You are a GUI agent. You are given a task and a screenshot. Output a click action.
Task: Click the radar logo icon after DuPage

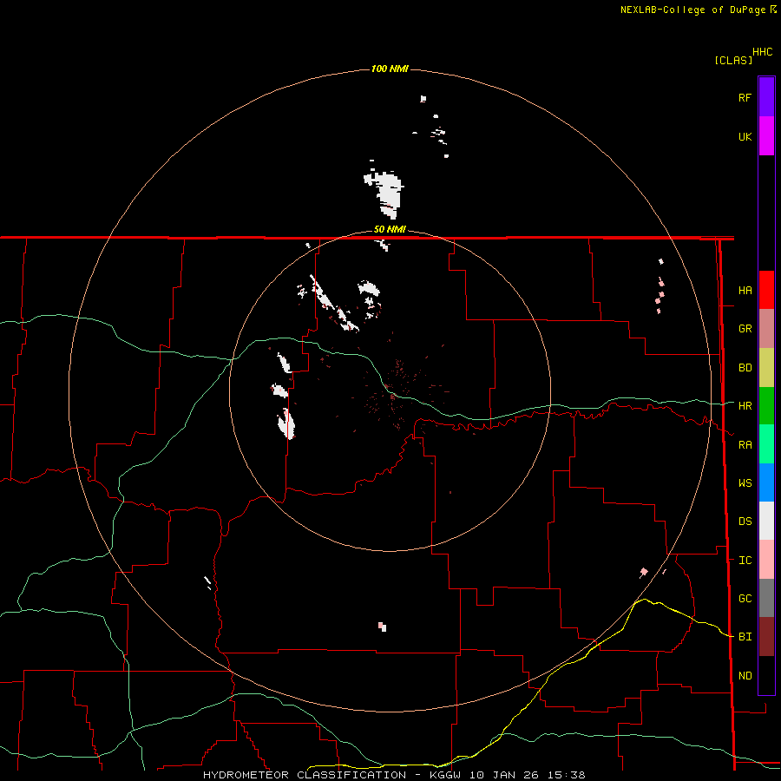tap(773, 9)
